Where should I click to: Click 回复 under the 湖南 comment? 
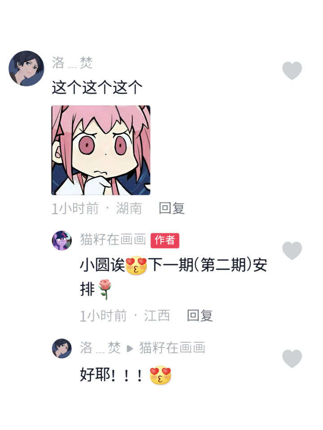[172, 208]
